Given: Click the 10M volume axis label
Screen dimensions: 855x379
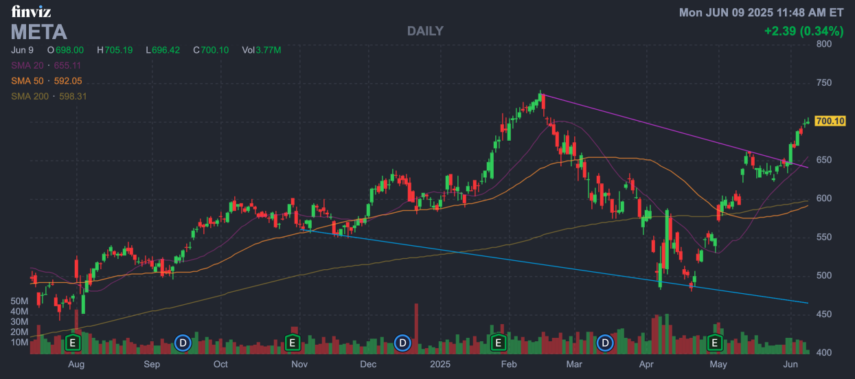Looking at the screenshot, I should coord(19,342).
